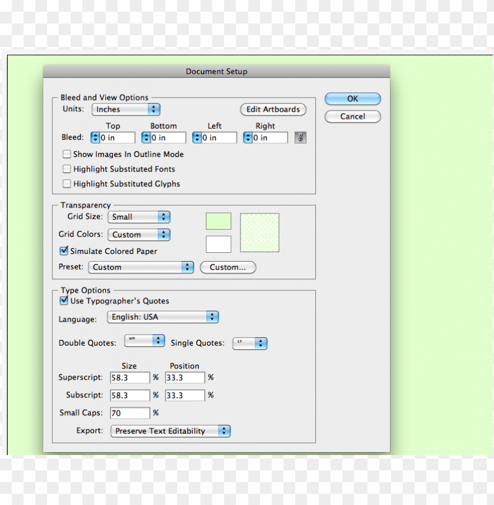The width and height of the screenshot is (494, 505).
Task: Click the Right bleed stepper arrows
Action: tap(248, 138)
